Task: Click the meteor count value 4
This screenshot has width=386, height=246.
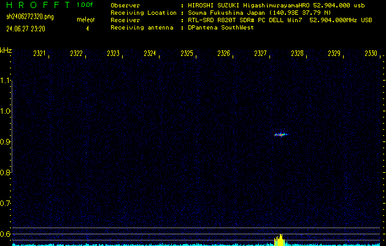Action: tap(87, 28)
